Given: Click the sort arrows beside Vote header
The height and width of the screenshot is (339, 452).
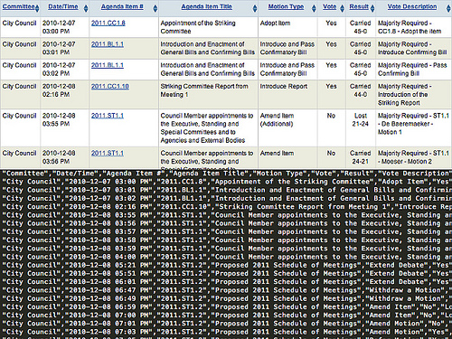Looking at the screenshot, I should 342,8.
